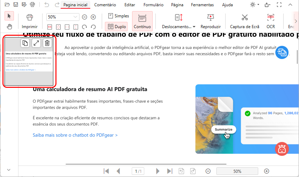Run the OCR tool

pos(270,21)
